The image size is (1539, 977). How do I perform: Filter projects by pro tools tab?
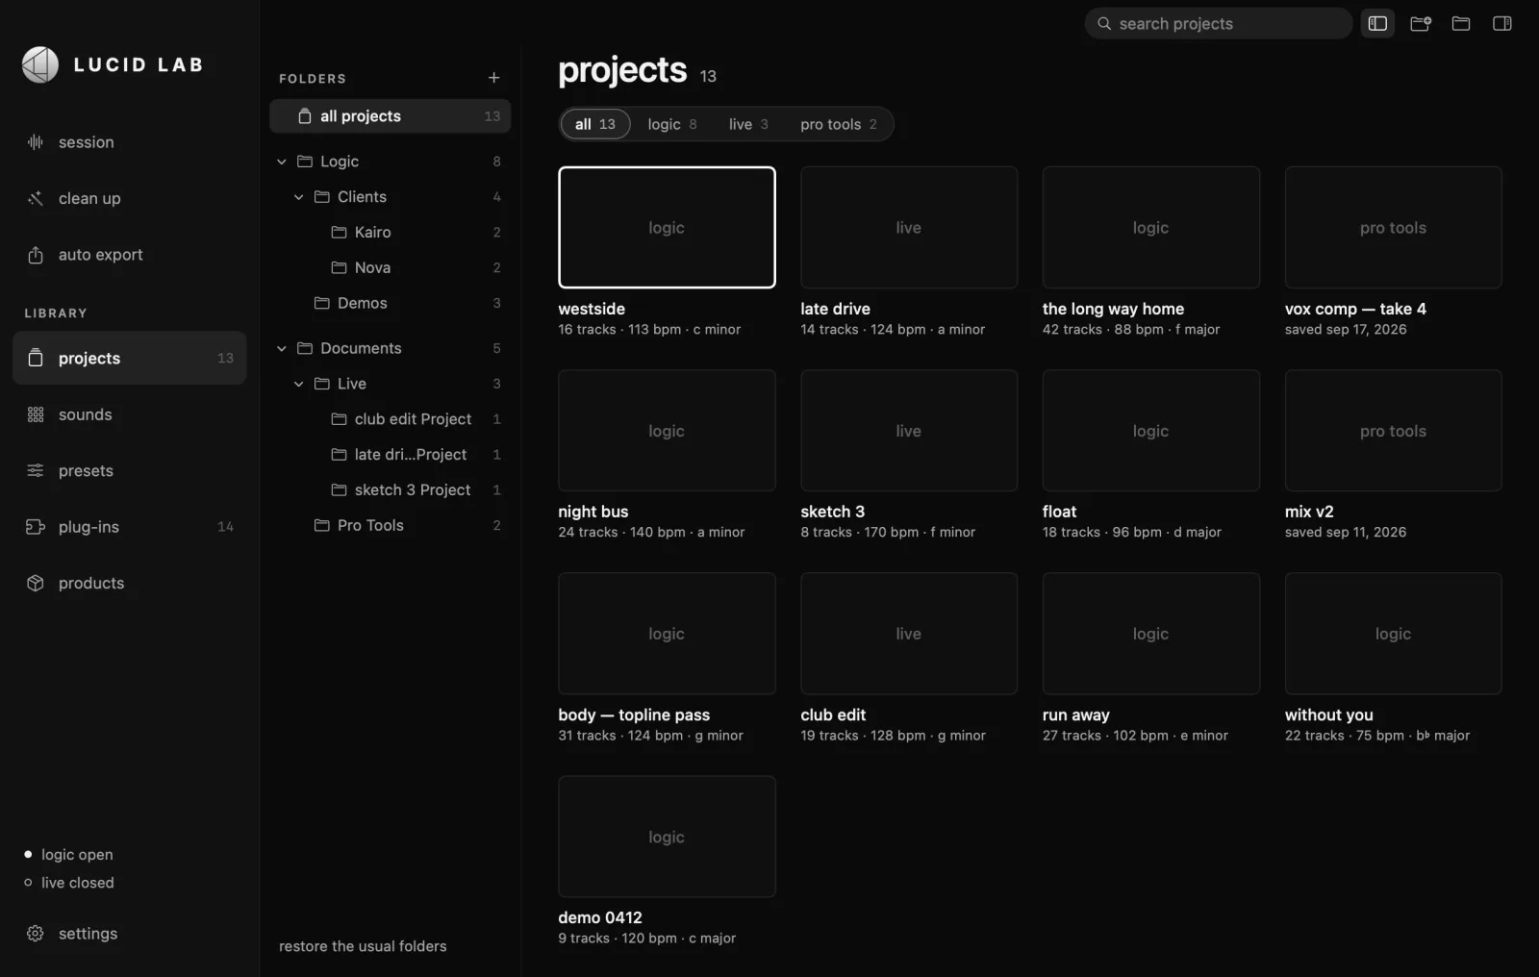839,124
